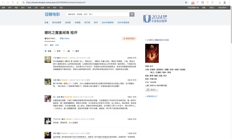
Task: Play the 预告片 trailer
Action: pos(152,89)
